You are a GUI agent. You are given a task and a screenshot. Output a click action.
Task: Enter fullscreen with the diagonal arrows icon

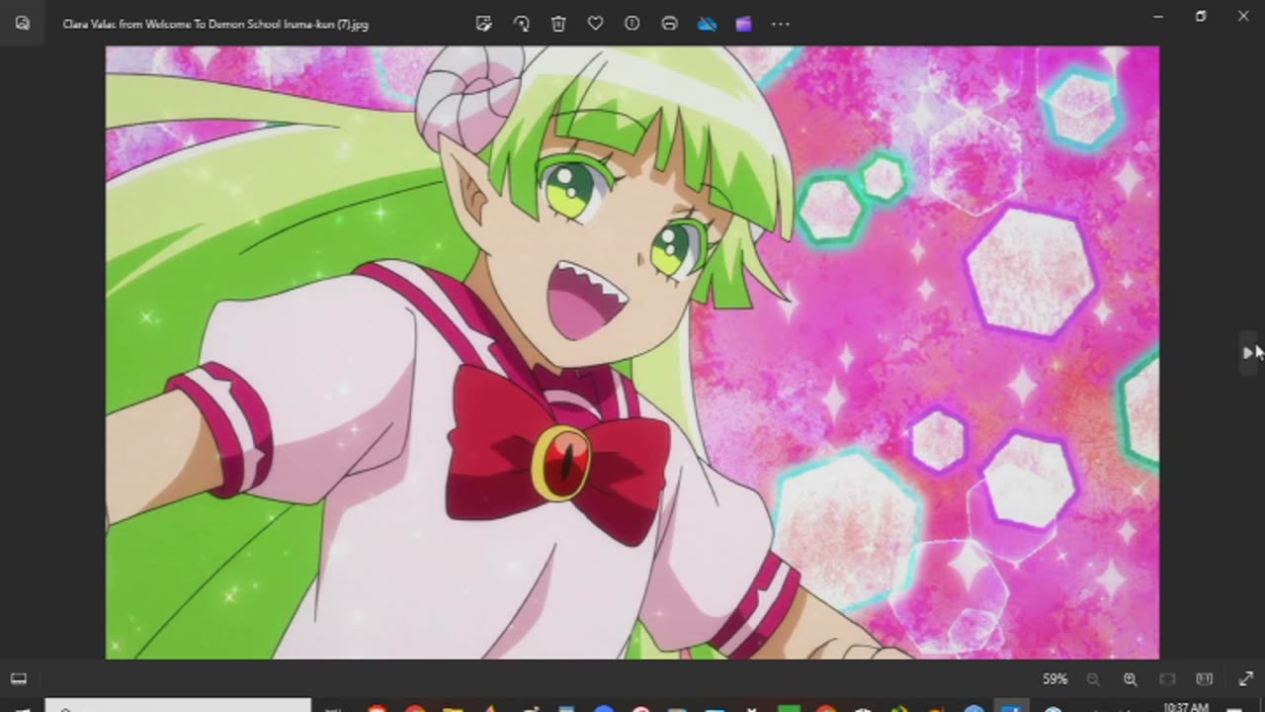[x=1245, y=679]
